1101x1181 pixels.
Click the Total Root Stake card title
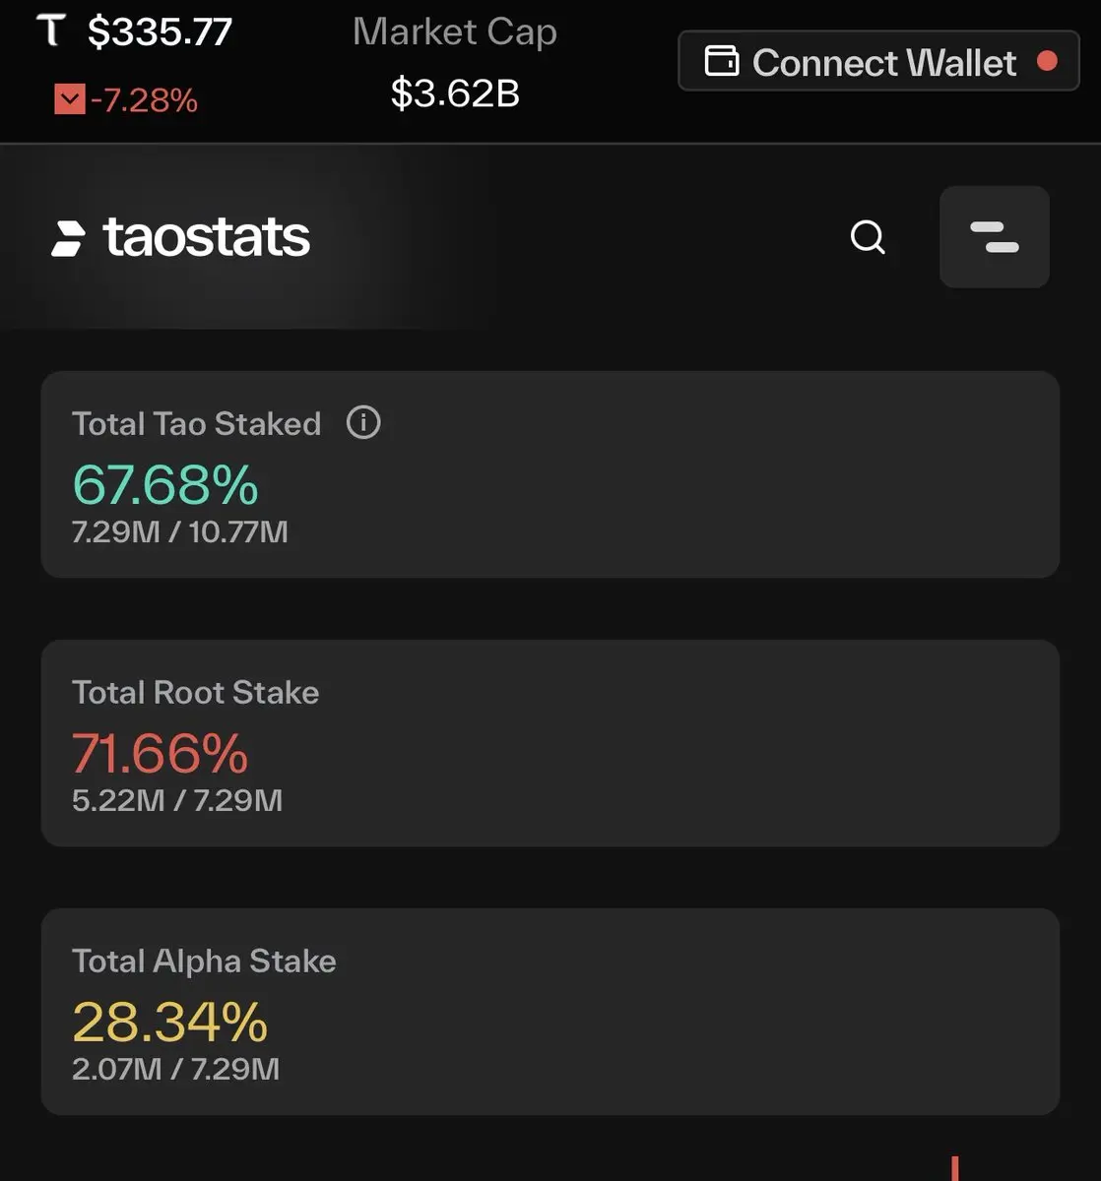click(195, 692)
